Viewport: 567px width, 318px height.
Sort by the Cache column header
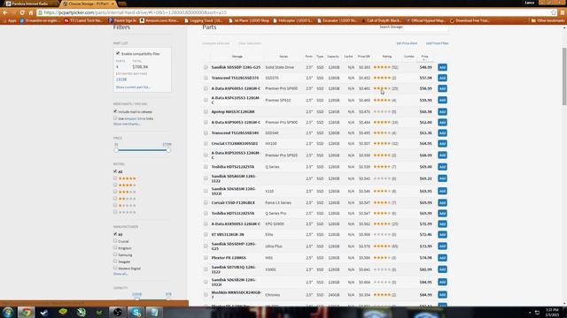[348, 57]
